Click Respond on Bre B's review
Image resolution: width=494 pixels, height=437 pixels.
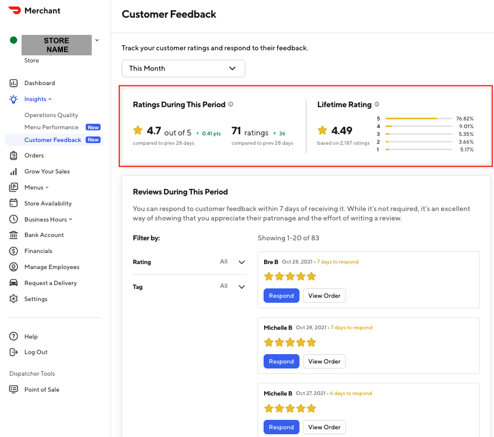click(281, 296)
